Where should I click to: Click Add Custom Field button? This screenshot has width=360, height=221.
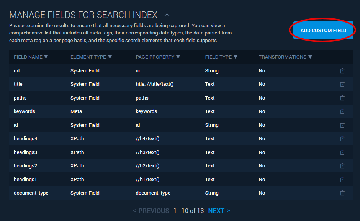pyautogui.click(x=323, y=30)
